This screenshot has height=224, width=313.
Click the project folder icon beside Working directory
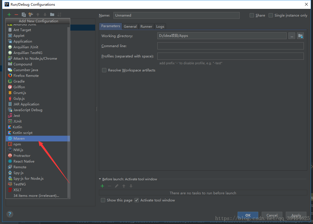coord(300,36)
